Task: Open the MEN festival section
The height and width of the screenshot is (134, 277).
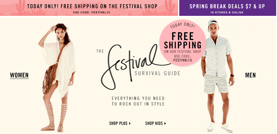Action: point(250,75)
